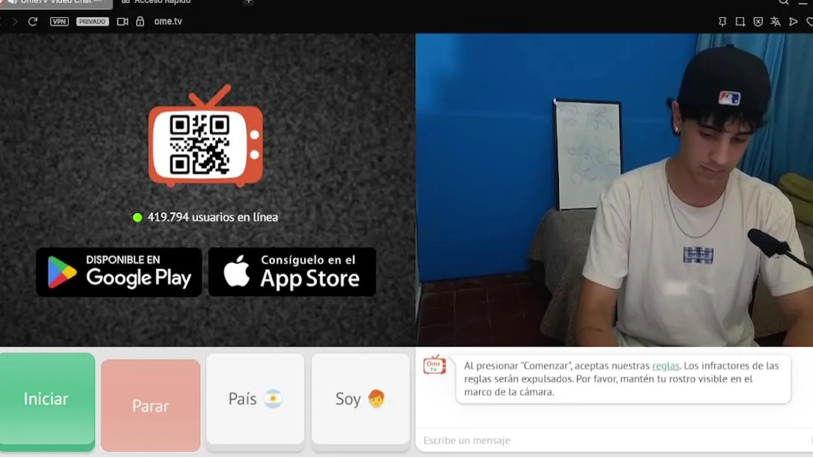Open the snapshot capture icon

[x=740, y=22]
